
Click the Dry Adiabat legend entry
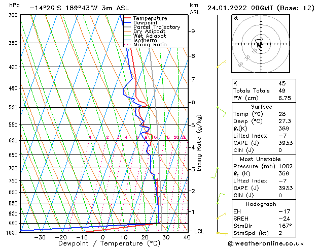tap(145, 32)
